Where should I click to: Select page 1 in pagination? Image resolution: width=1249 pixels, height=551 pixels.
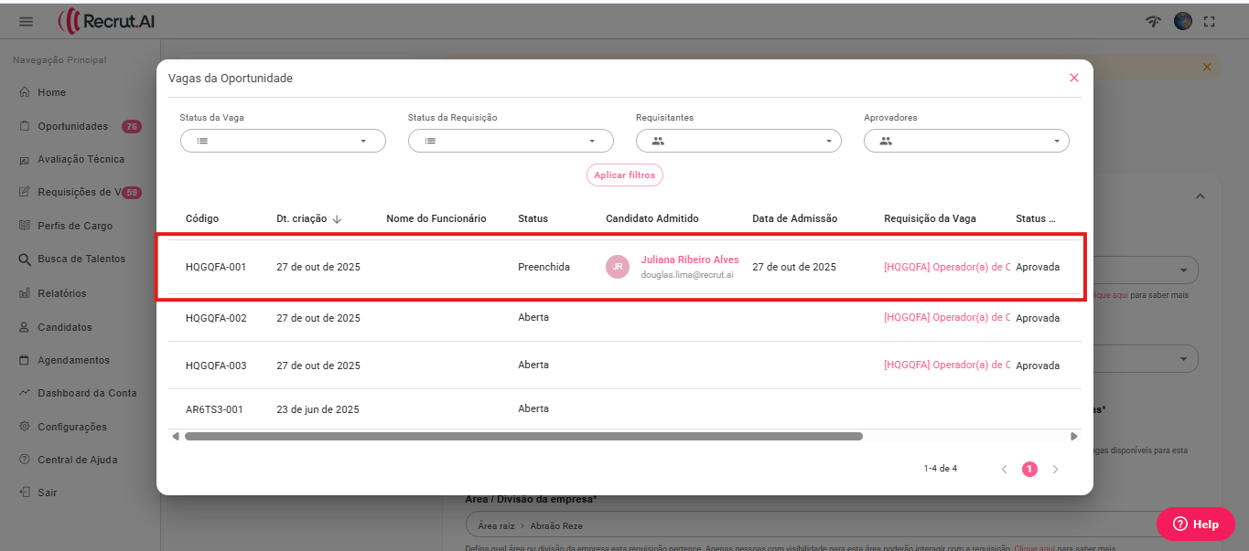coord(1029,469)
